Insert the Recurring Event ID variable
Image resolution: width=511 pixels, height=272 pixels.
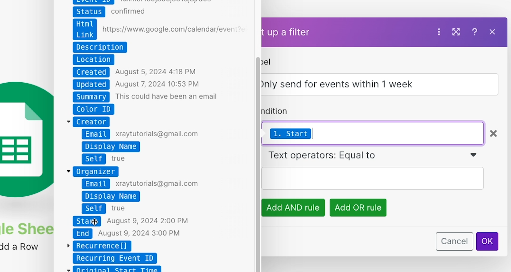[115, 258]
